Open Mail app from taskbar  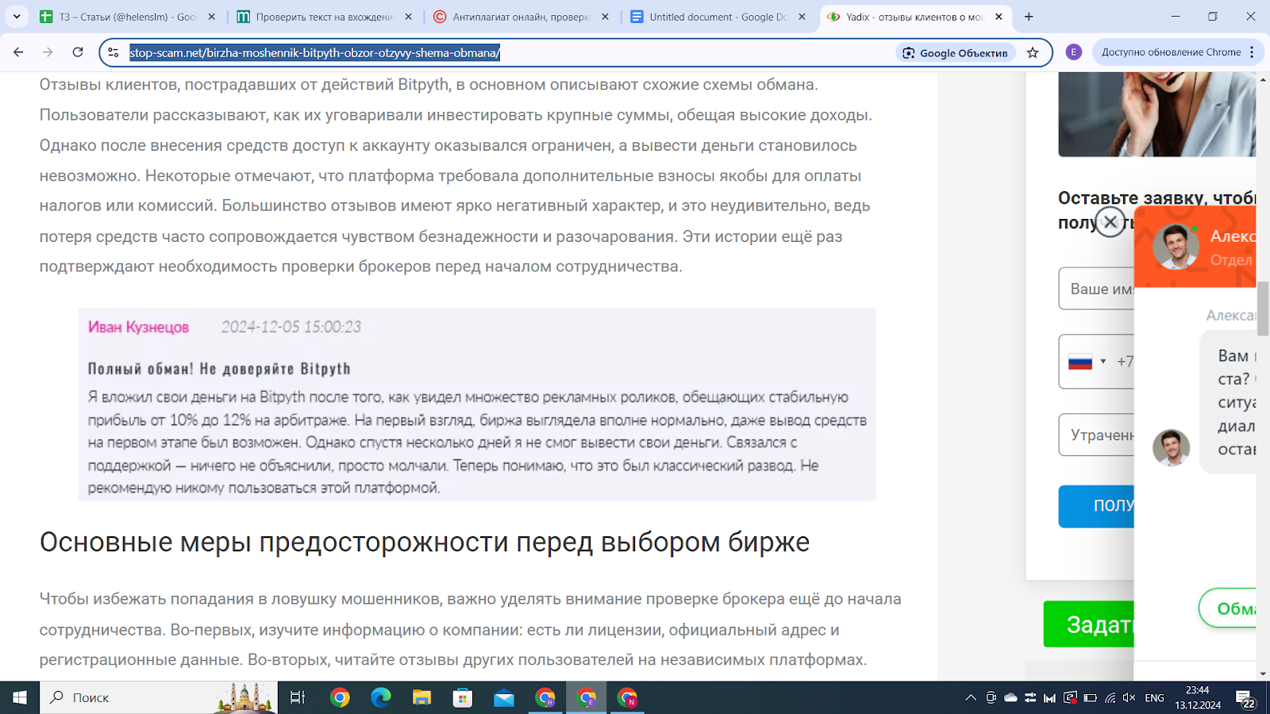pos(504,697)
